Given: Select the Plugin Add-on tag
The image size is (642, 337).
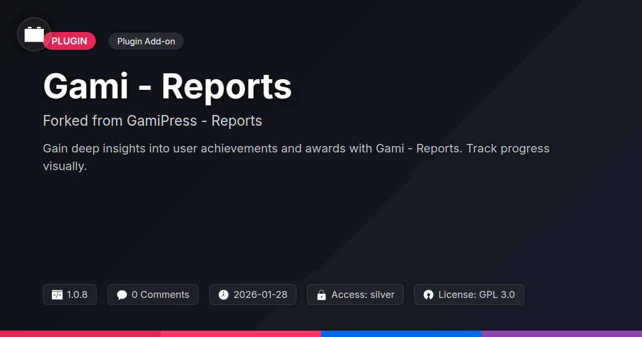Looking at the screenshot, I should [146, 41].
